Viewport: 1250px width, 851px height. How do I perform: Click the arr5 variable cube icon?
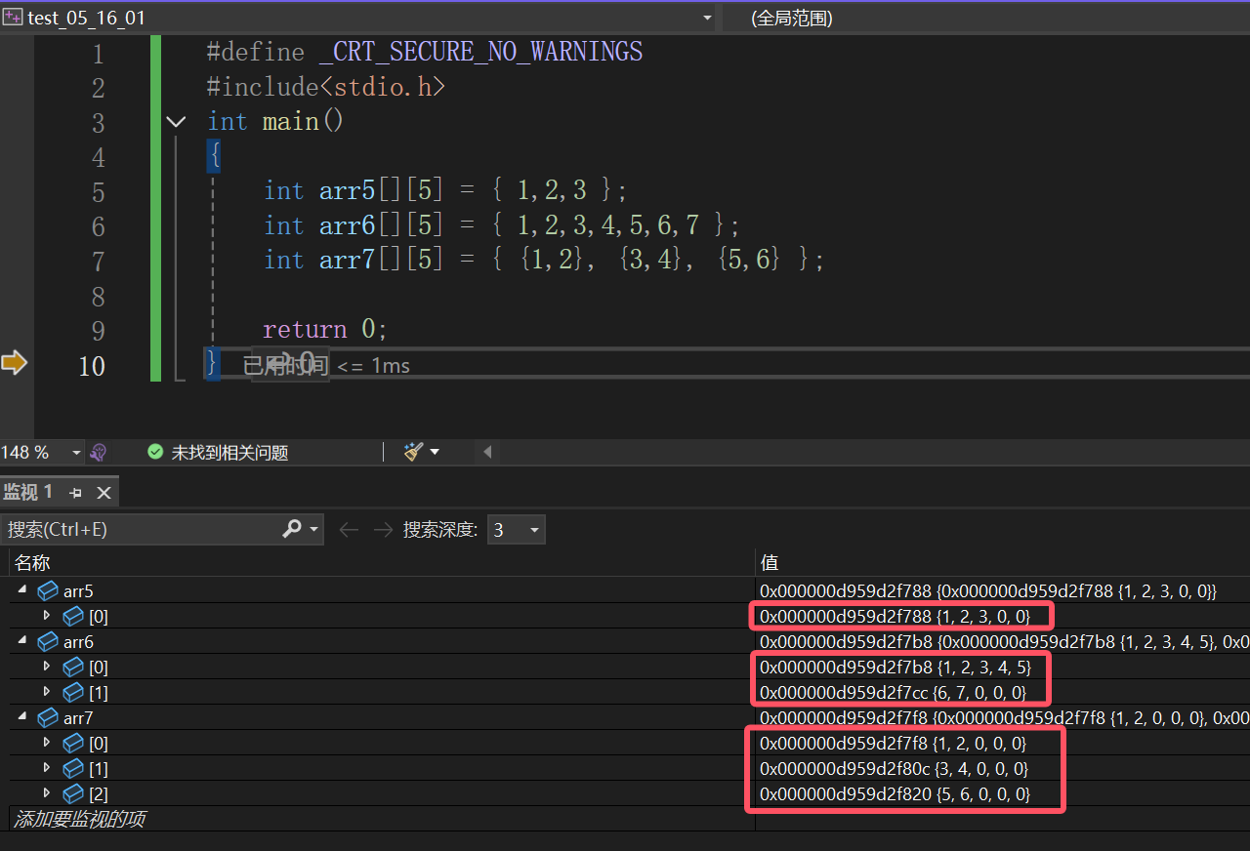point(48,590)
